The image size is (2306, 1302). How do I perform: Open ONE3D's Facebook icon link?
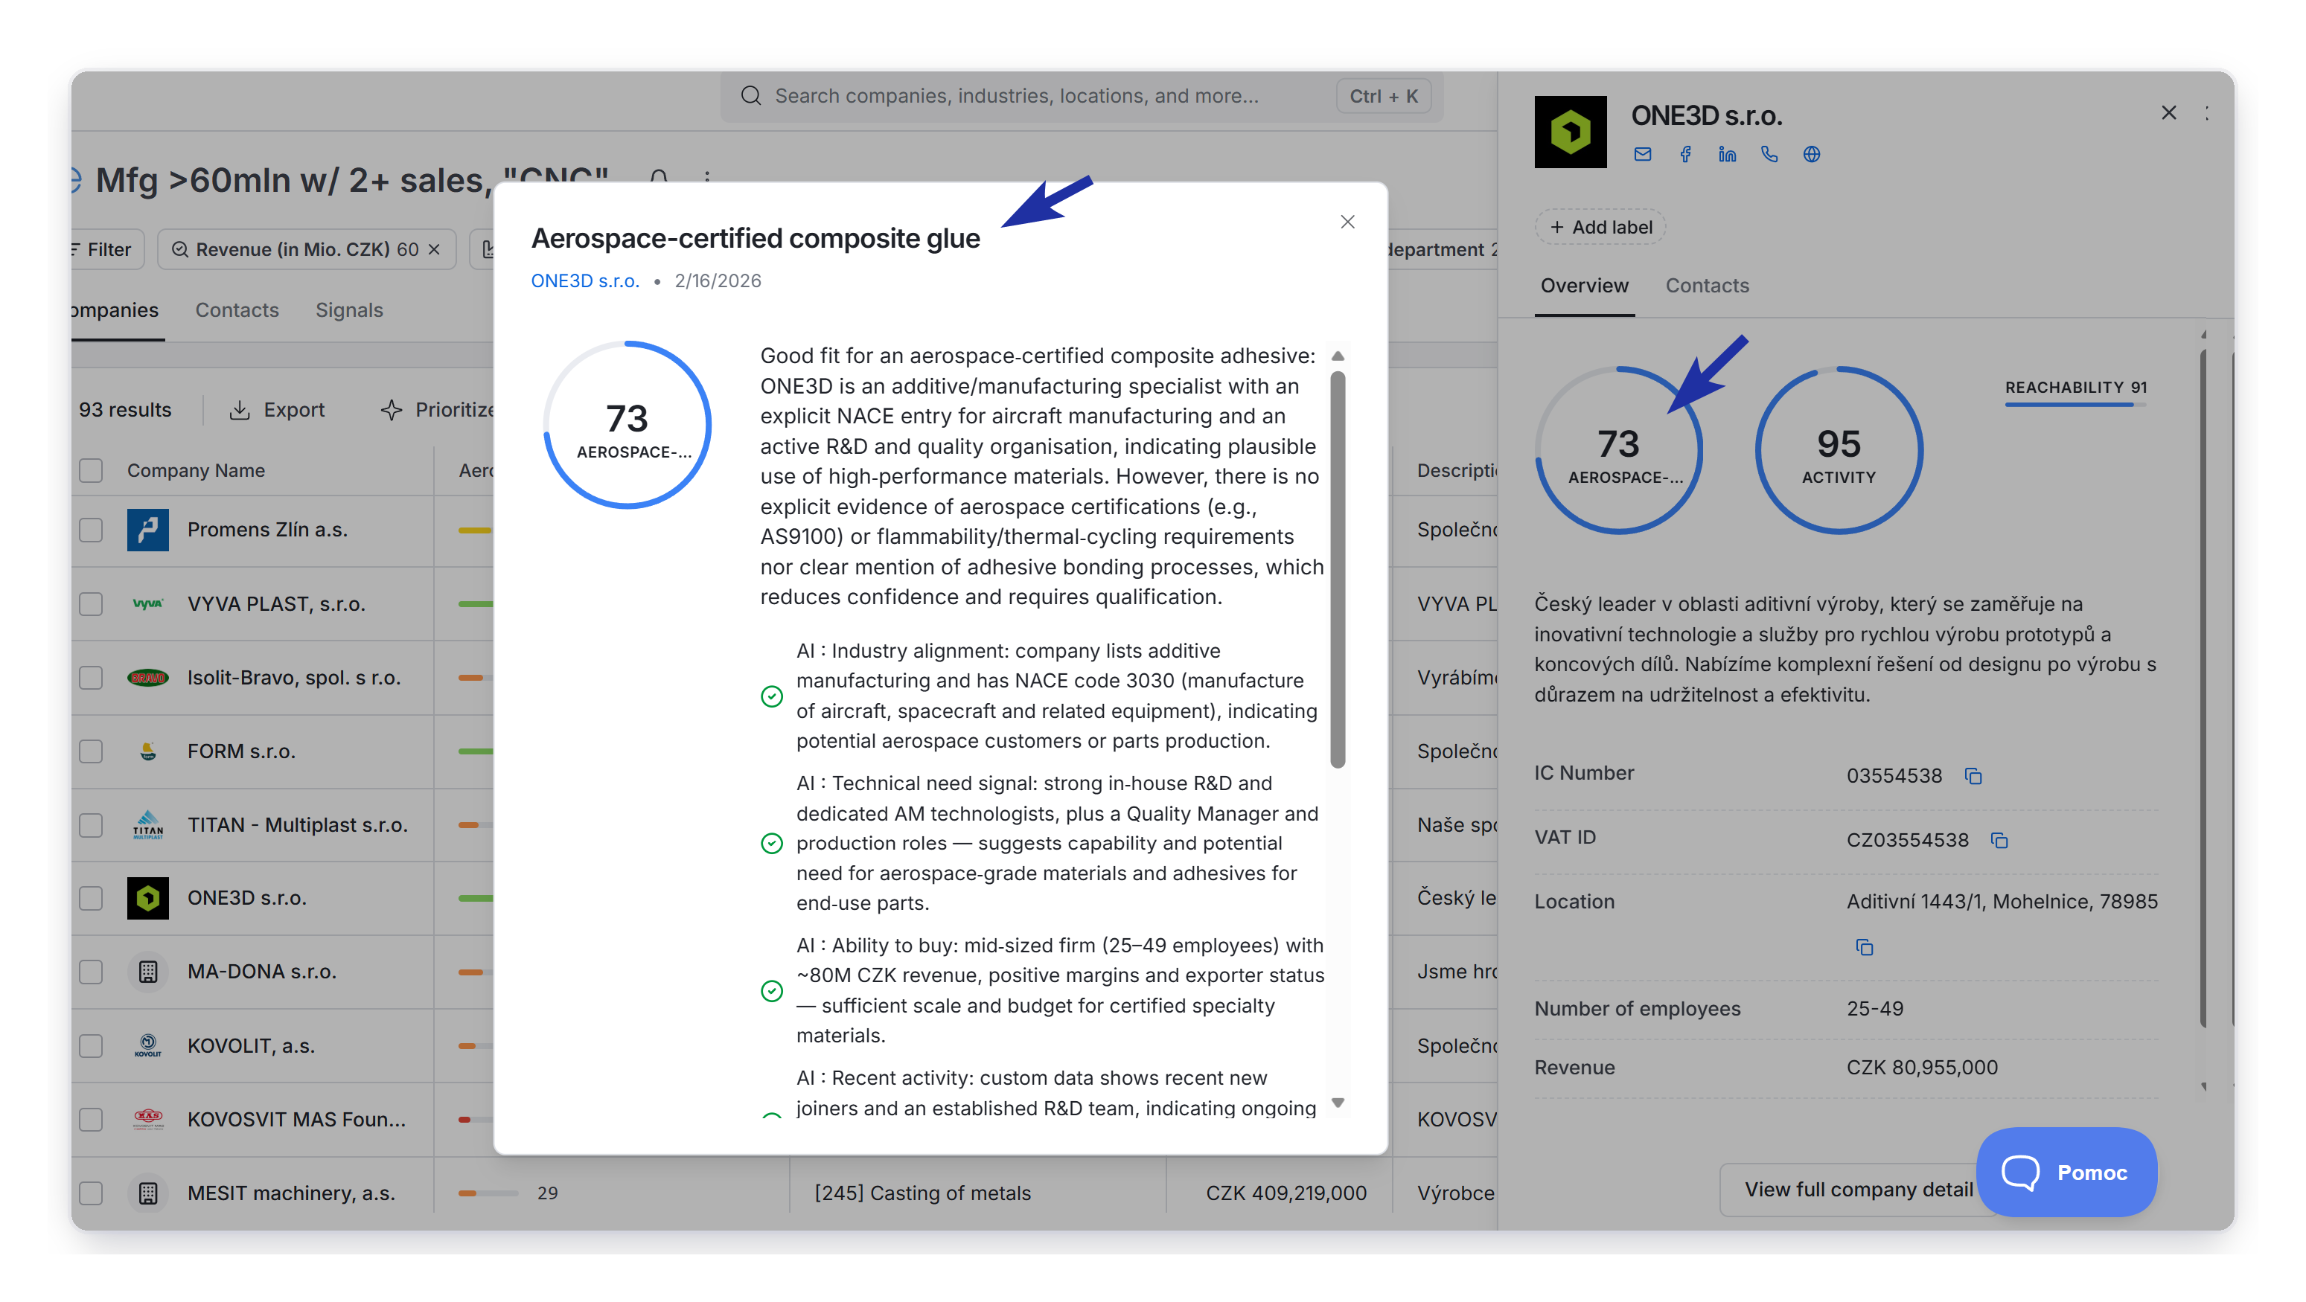[1684, 154]
